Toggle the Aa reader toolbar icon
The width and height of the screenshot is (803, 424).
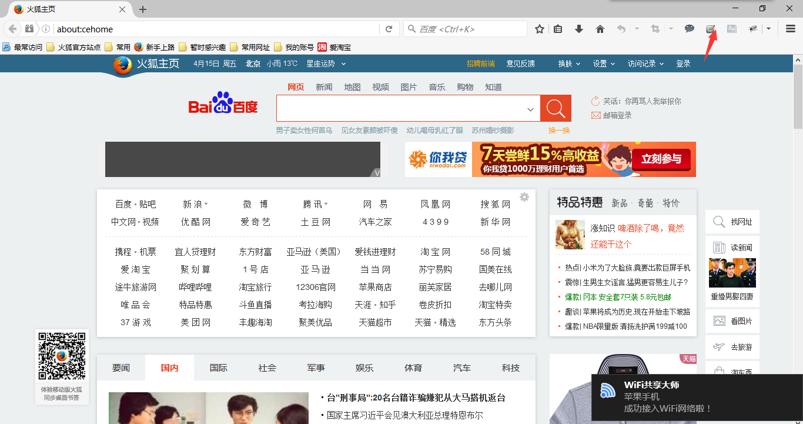coord(732,29)
